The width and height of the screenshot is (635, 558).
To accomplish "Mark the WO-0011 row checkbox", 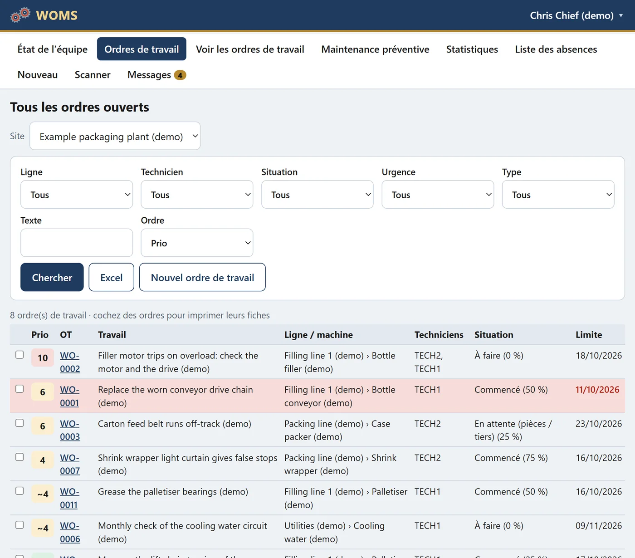I will click(20, 491).
